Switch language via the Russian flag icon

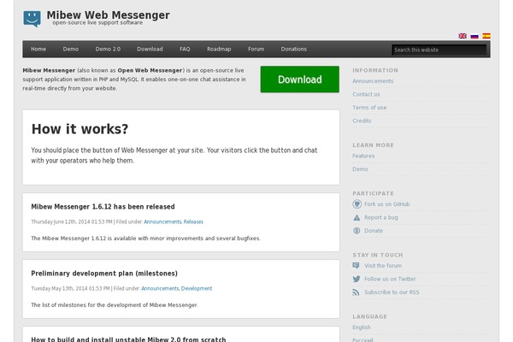pyautogui.click(x=475, y=36)
